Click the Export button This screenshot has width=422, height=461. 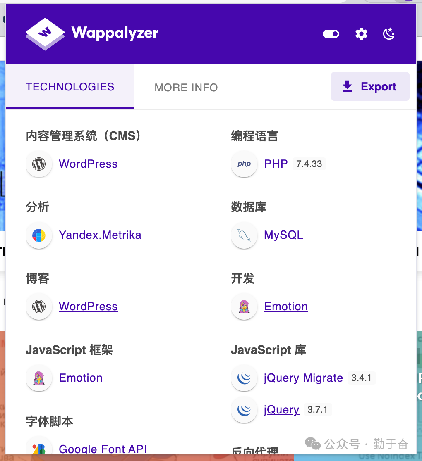pyautogui.click(x=370, y=86)
